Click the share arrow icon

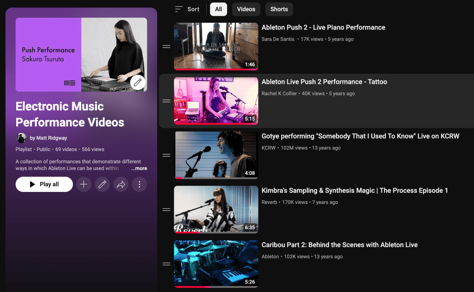coord(120,184)
